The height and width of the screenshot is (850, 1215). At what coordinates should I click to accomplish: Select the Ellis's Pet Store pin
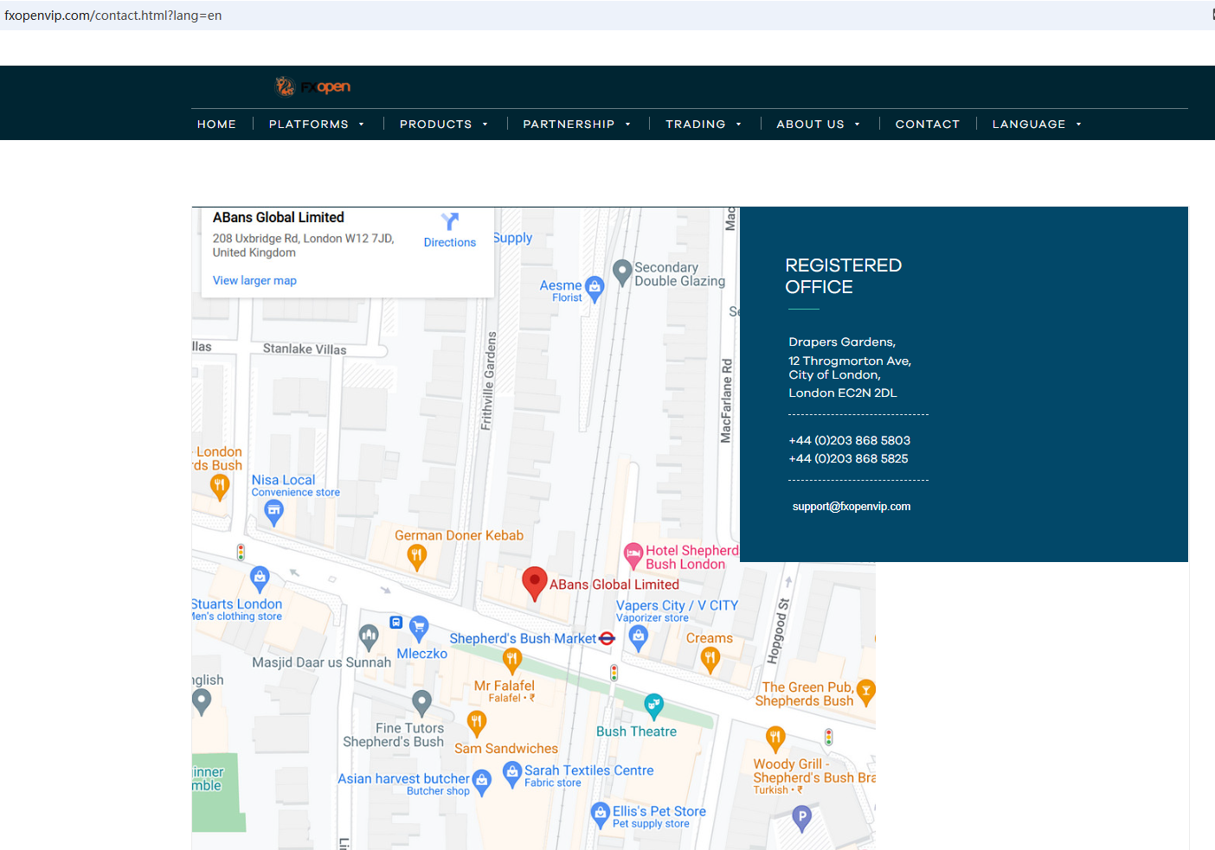coord(600,813)
